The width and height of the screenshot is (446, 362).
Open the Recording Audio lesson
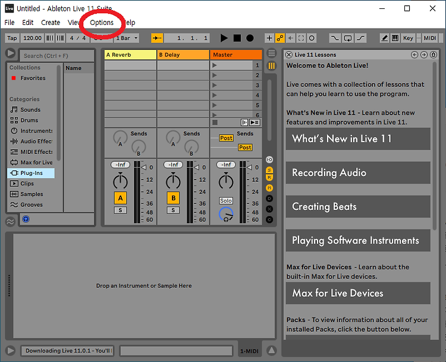pos(358,172)
